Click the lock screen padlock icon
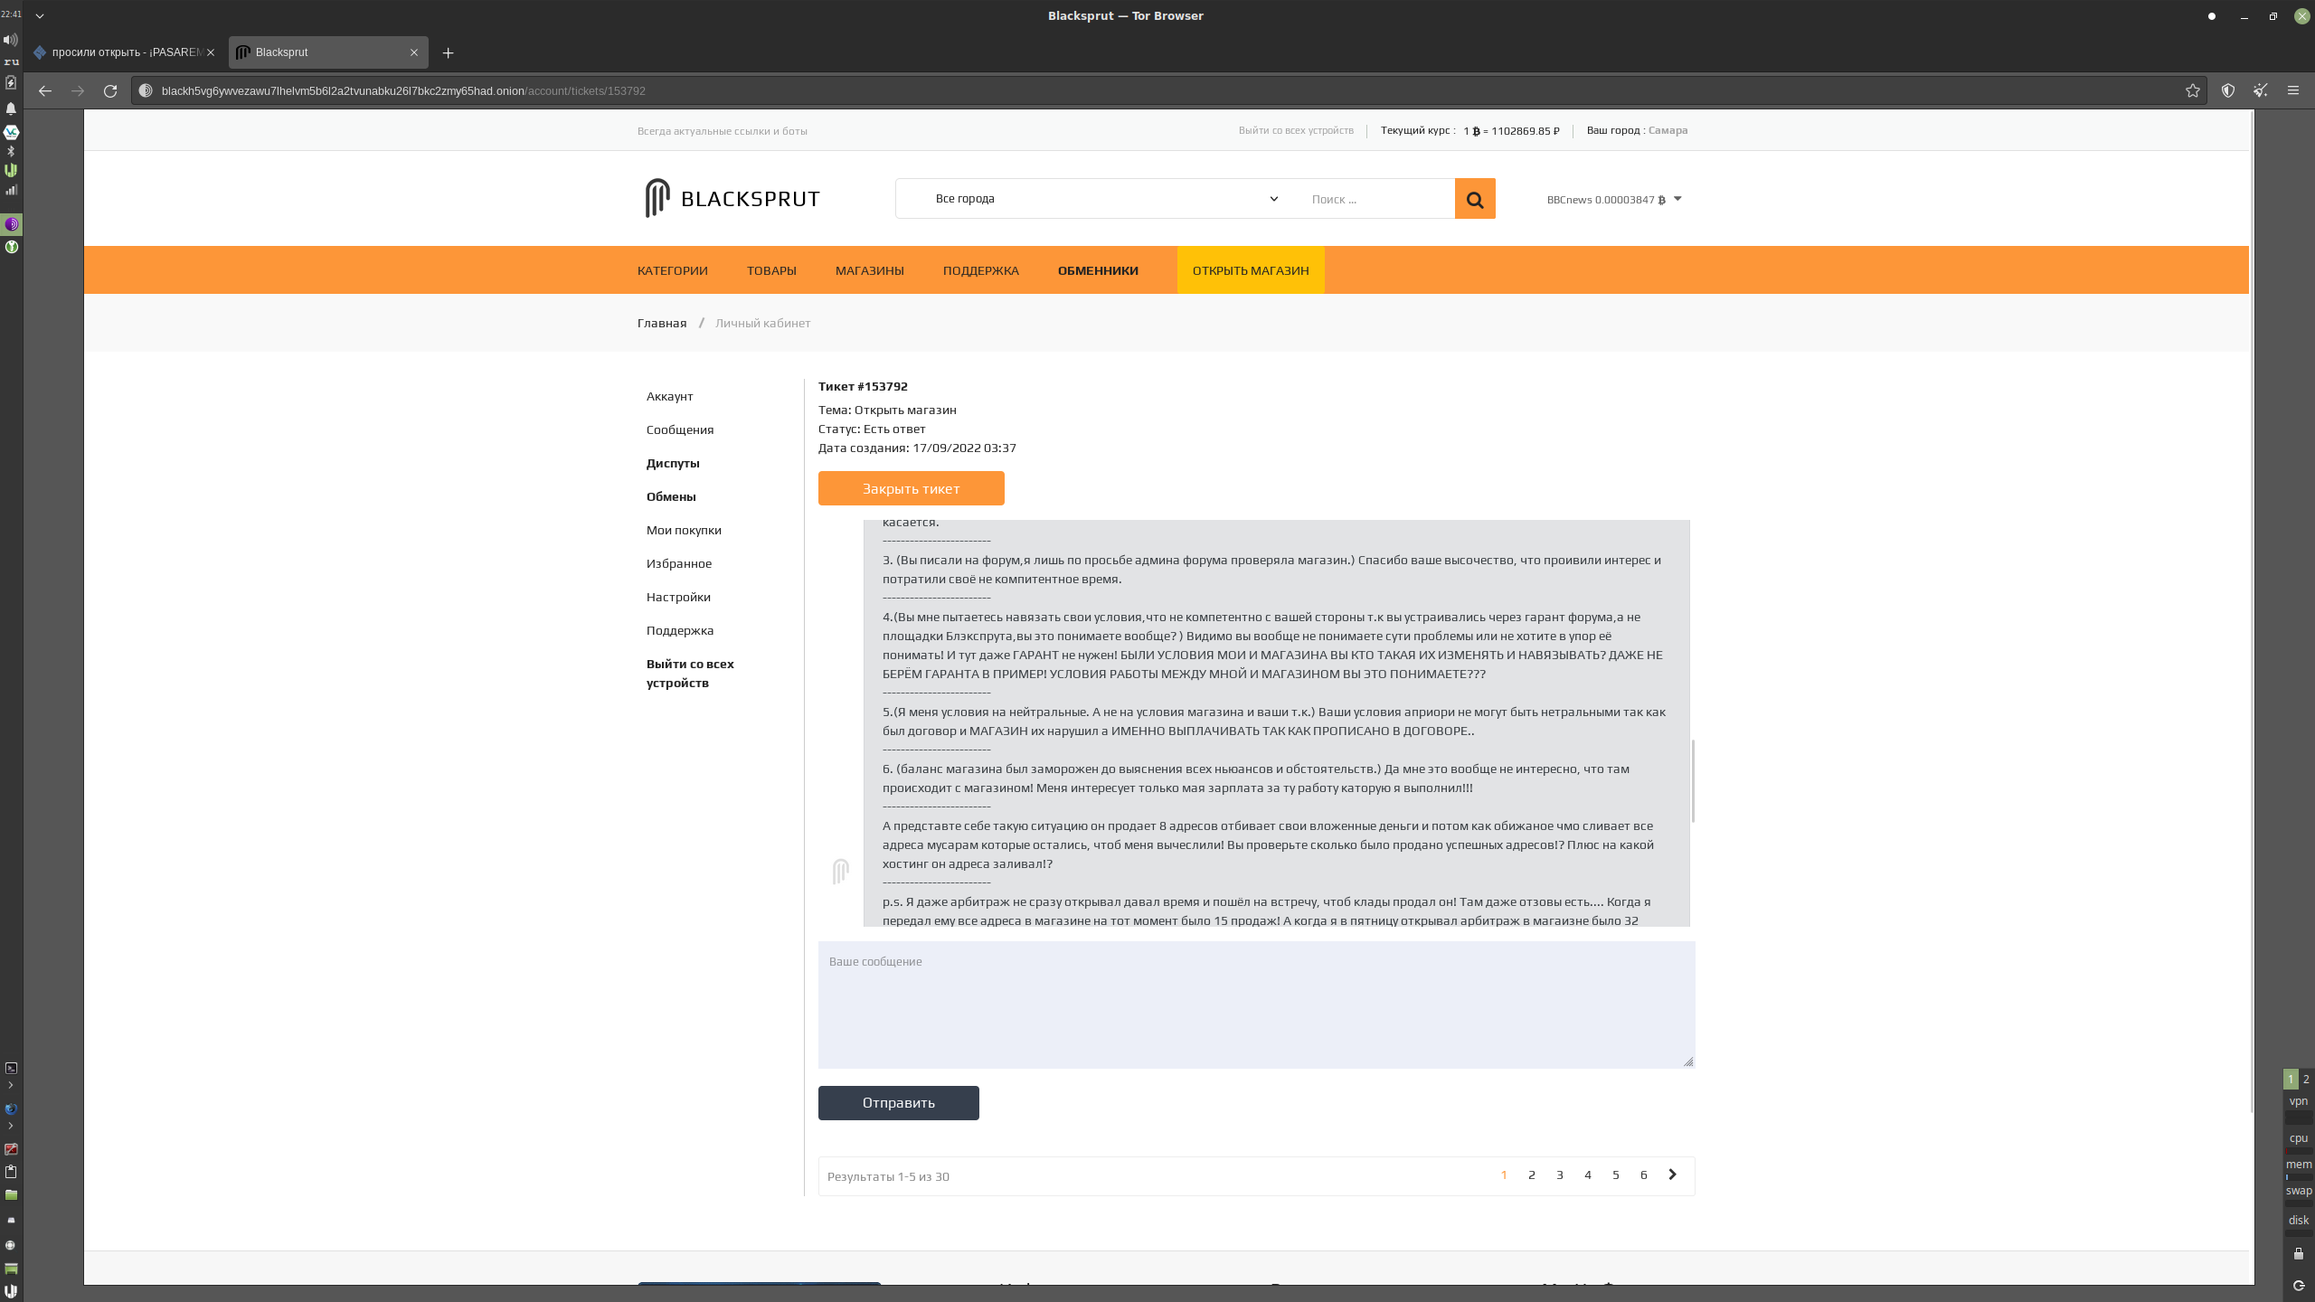 click(x=2299, y=1253)
